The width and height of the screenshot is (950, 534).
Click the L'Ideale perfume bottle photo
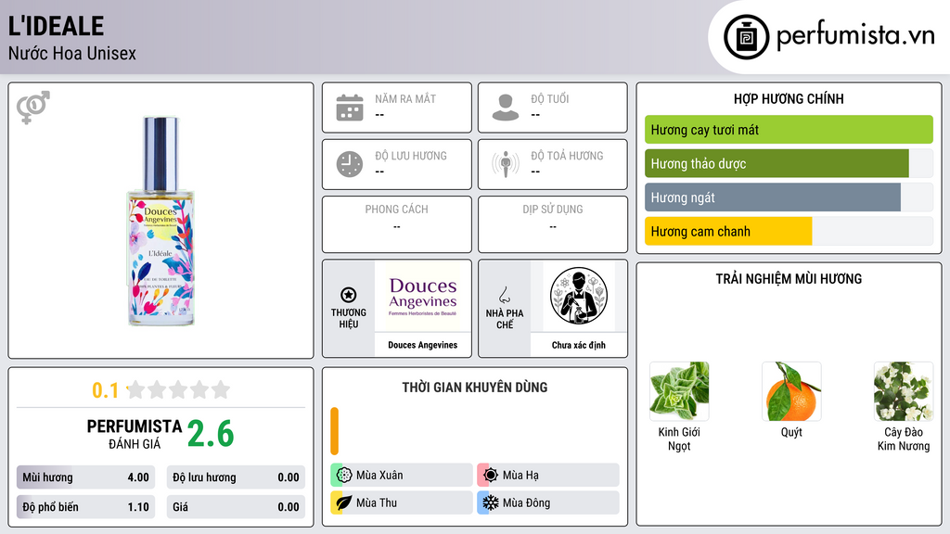point(160,221)
